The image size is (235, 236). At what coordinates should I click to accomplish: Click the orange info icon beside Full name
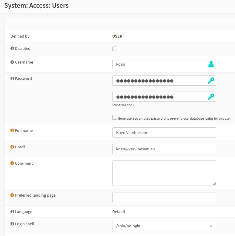click(12, 131)
